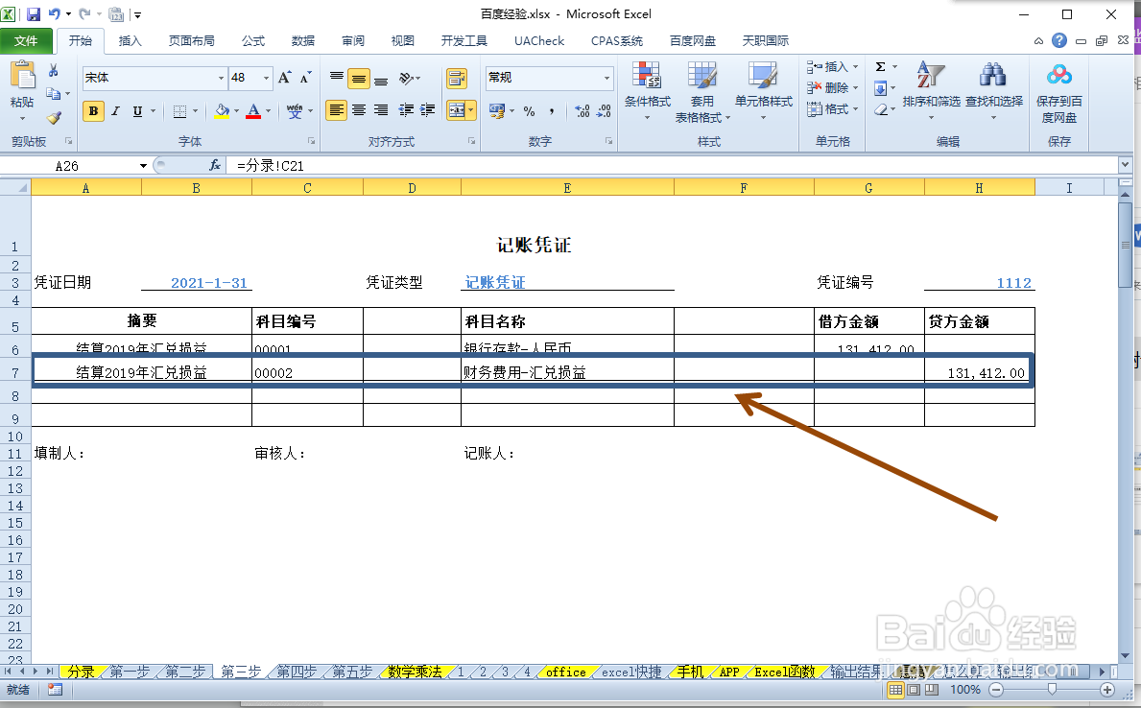Open the font name dropdown showing 宋体
Viewport: 1141px width, 708px height.
click(x=154, y=76)
